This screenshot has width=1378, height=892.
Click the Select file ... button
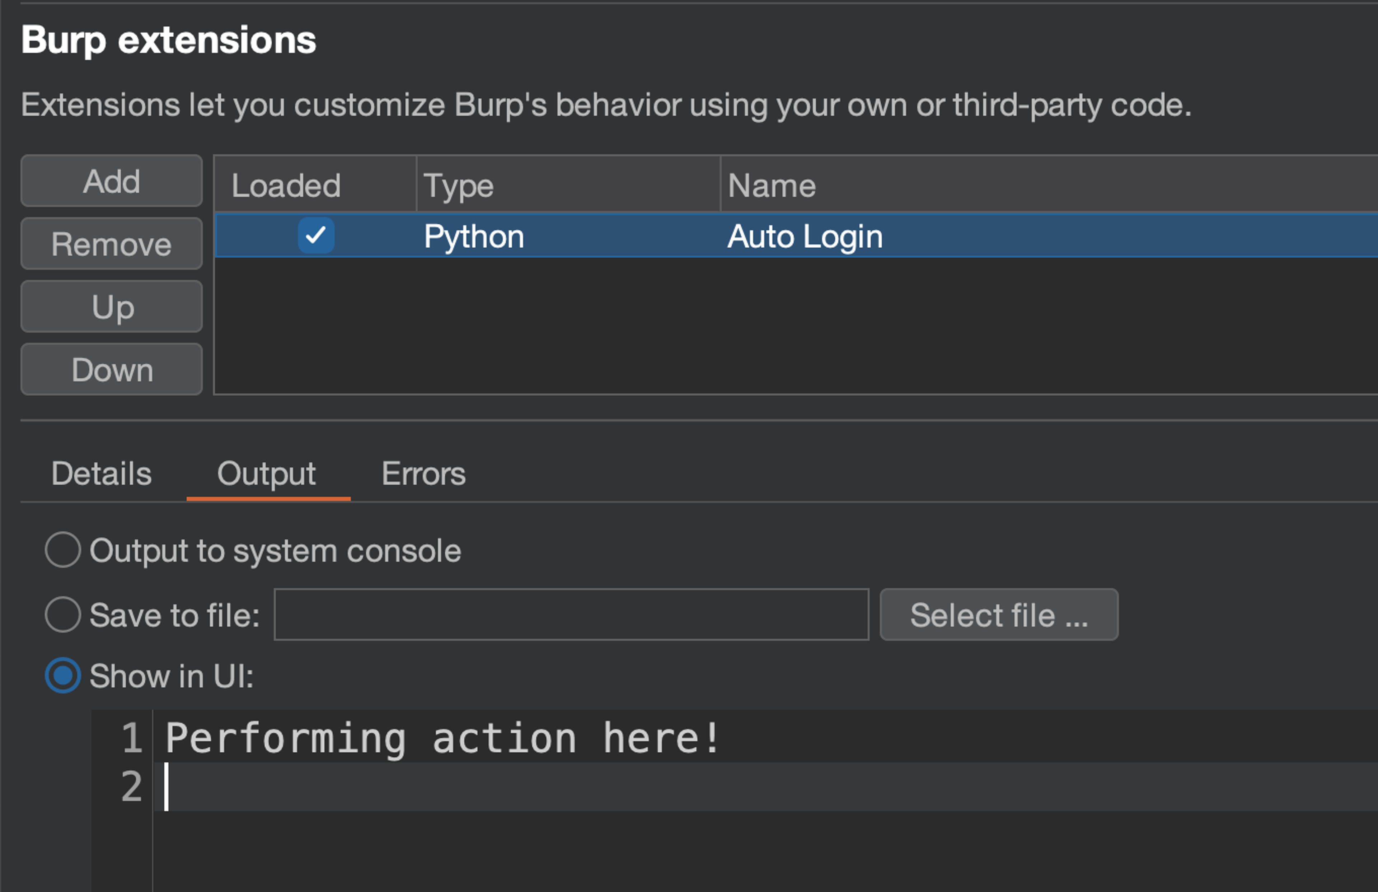point(998,615)
